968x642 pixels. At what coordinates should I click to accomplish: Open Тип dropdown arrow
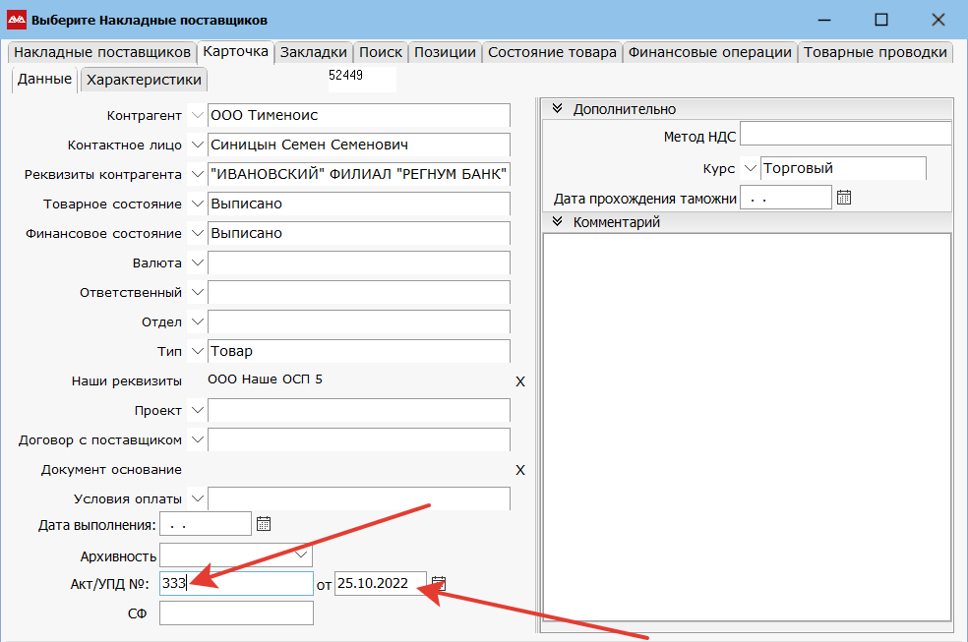pyautogui.click(x=197, y=351)
